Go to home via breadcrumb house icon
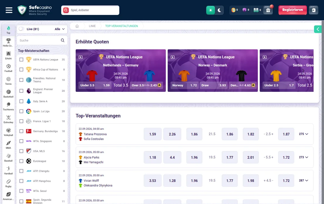Screen dimensions: 324x204 click(x=77, y=26)
